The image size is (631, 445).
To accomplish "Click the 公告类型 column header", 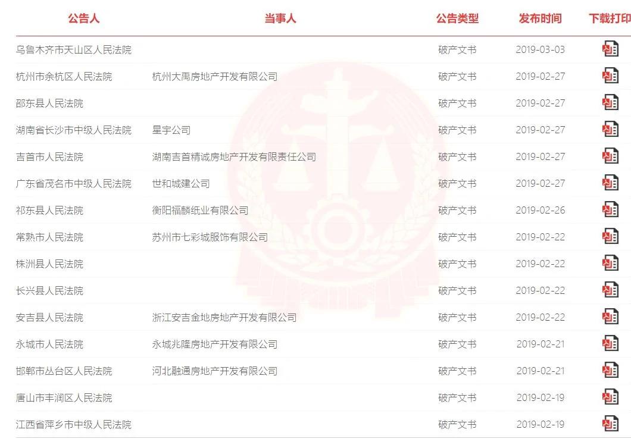I will click(x=458, y=18).
